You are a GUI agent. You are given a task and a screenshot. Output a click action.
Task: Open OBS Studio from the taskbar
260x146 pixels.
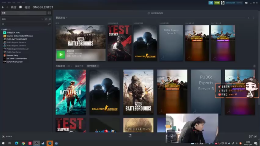(36, 143)
